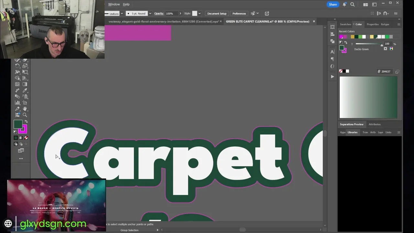Enable Draw Normal mode
Viewport: 414px width, 233px height.
(16, 144)
